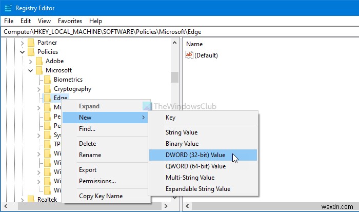Expand the Cryptography key
359x212 pixels.
click(38, 89)
